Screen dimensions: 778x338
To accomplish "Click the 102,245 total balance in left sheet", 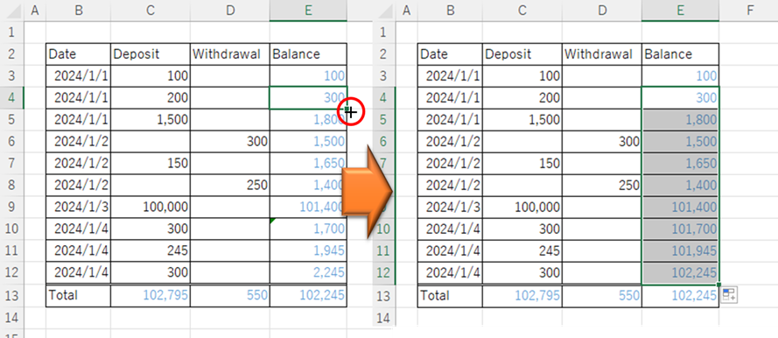I will pos(308,295).
